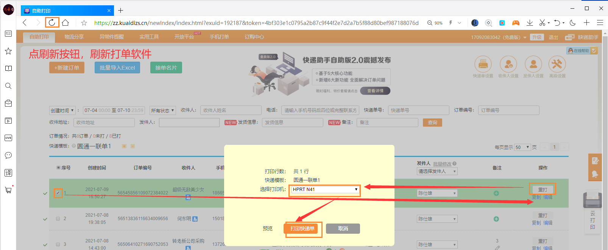Screen dimensions: 608x250
Task: Click +新建订单 button
Action: click(x=67, y=68)
